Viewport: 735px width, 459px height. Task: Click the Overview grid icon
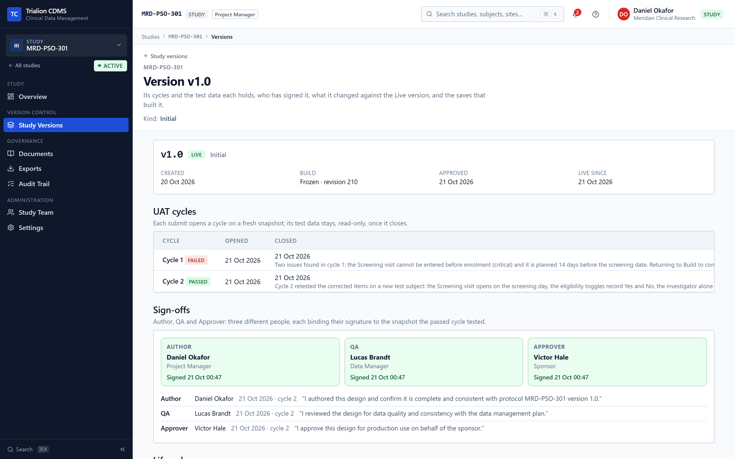coord(11,96)
